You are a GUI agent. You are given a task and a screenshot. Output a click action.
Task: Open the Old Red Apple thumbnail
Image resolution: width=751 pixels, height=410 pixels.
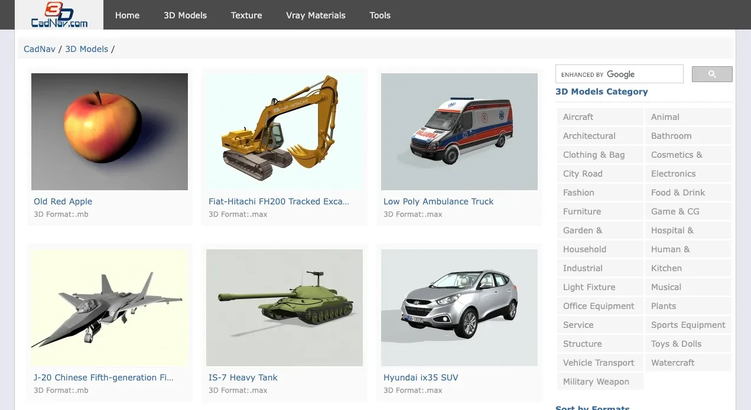point(109,132)
